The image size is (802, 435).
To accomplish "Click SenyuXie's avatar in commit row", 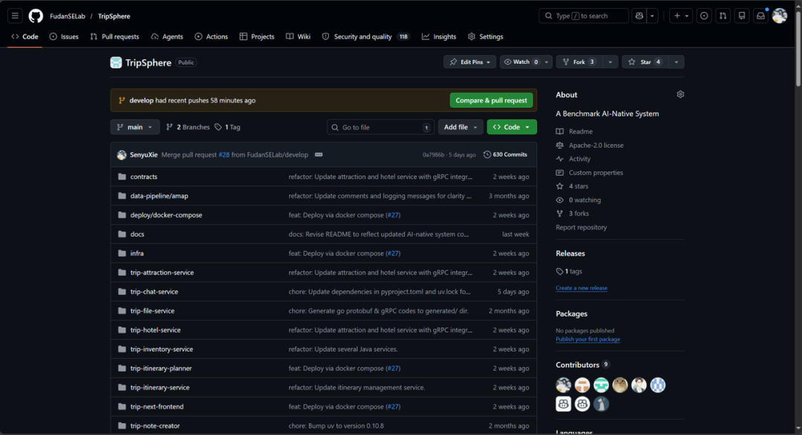I will click(122, 155).
